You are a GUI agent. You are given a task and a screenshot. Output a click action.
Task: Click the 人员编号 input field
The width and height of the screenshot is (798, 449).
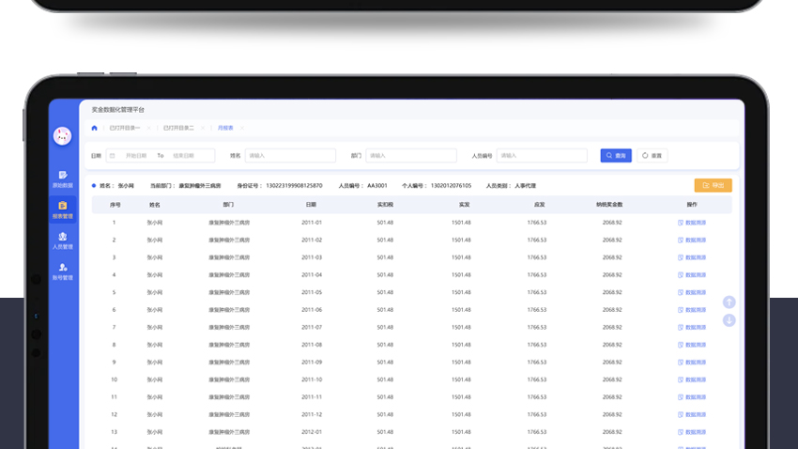[x=533, y=156]
